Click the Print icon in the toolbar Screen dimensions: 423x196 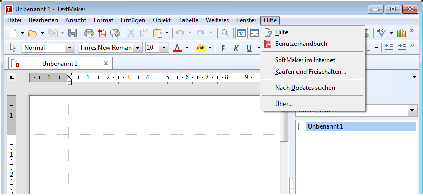(89, 33)
